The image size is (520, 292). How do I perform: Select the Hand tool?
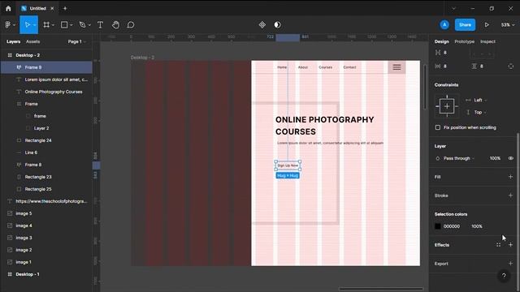click(x=115, y=25)
